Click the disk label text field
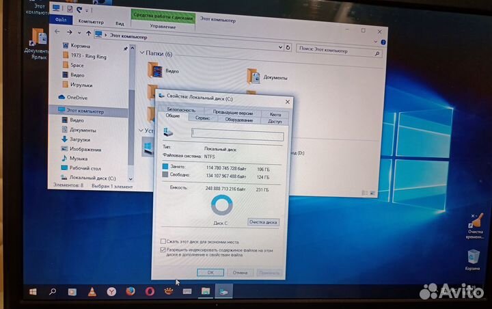 click(238, 135)
